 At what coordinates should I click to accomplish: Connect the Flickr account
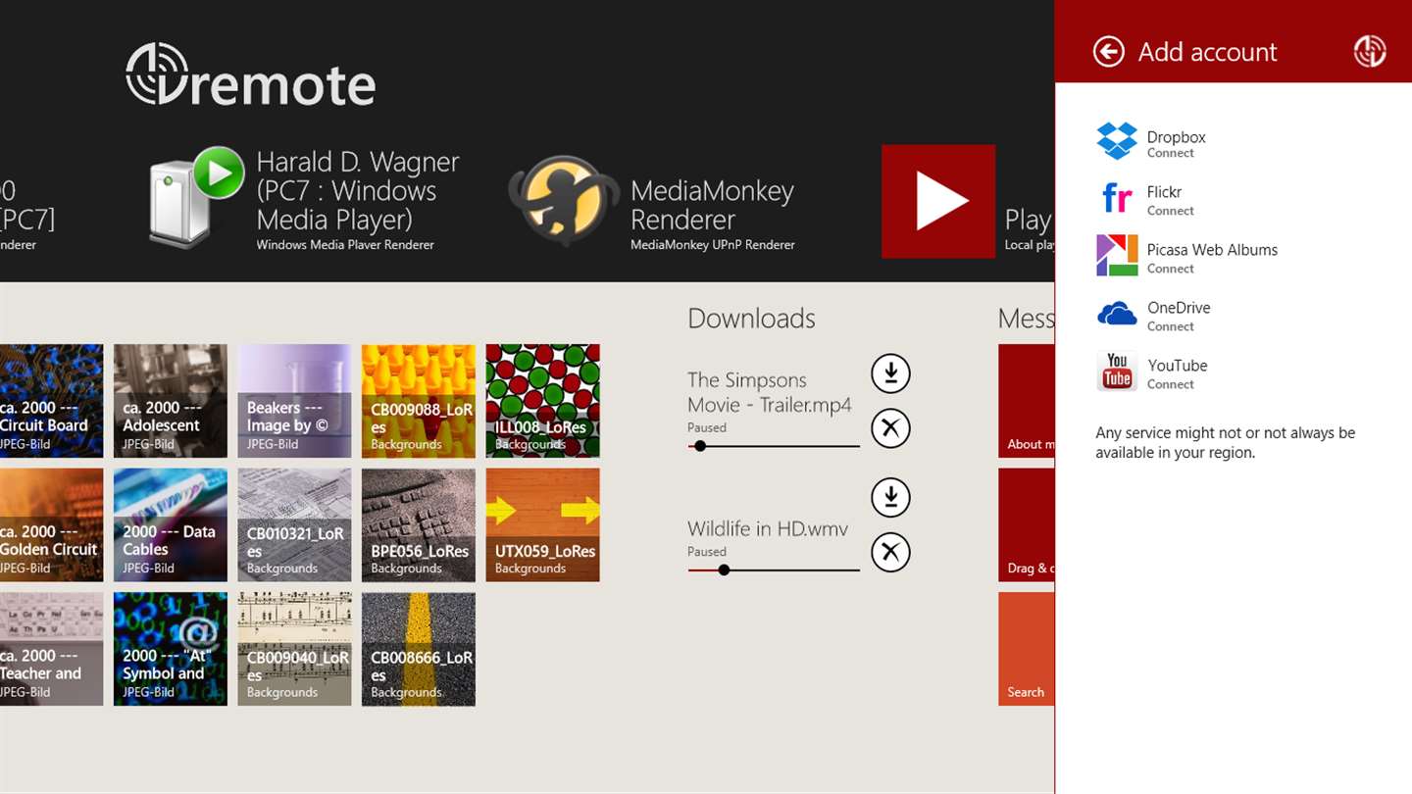coord(1170,211)
